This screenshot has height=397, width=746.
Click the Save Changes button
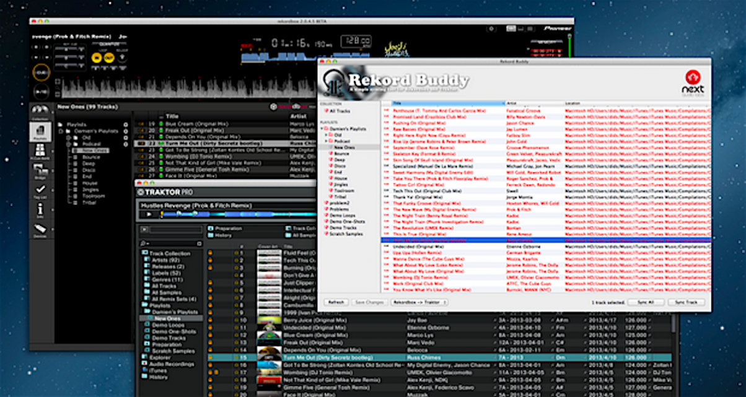coord(369,302)
